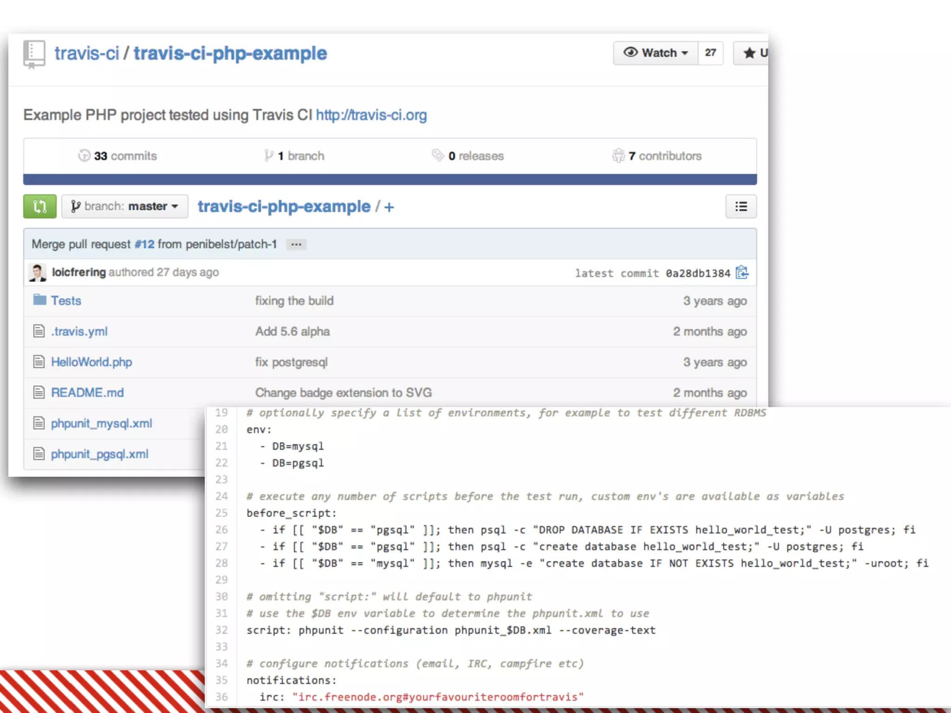The height and width of the screenshot is (713, 951).
Task: Expand commit message ellipsis button
Action: [x=296, y=244]
